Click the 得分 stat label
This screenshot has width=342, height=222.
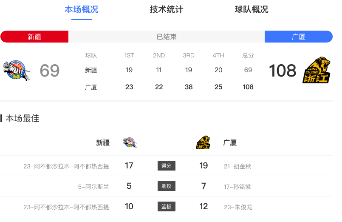(x=166, y=166)
